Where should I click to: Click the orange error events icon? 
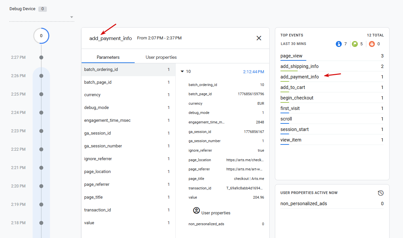[x=372, y=44]
